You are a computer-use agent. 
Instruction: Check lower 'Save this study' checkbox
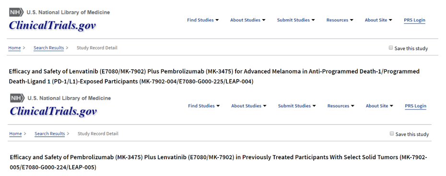[392, 133]
